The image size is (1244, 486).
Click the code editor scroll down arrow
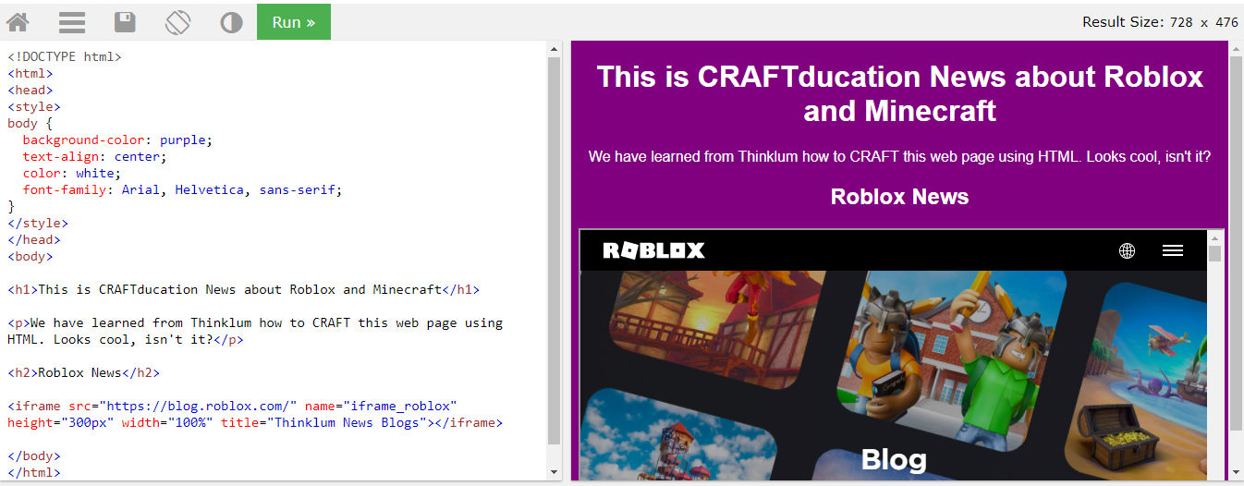pyautogui.click(x=555, y=472)
